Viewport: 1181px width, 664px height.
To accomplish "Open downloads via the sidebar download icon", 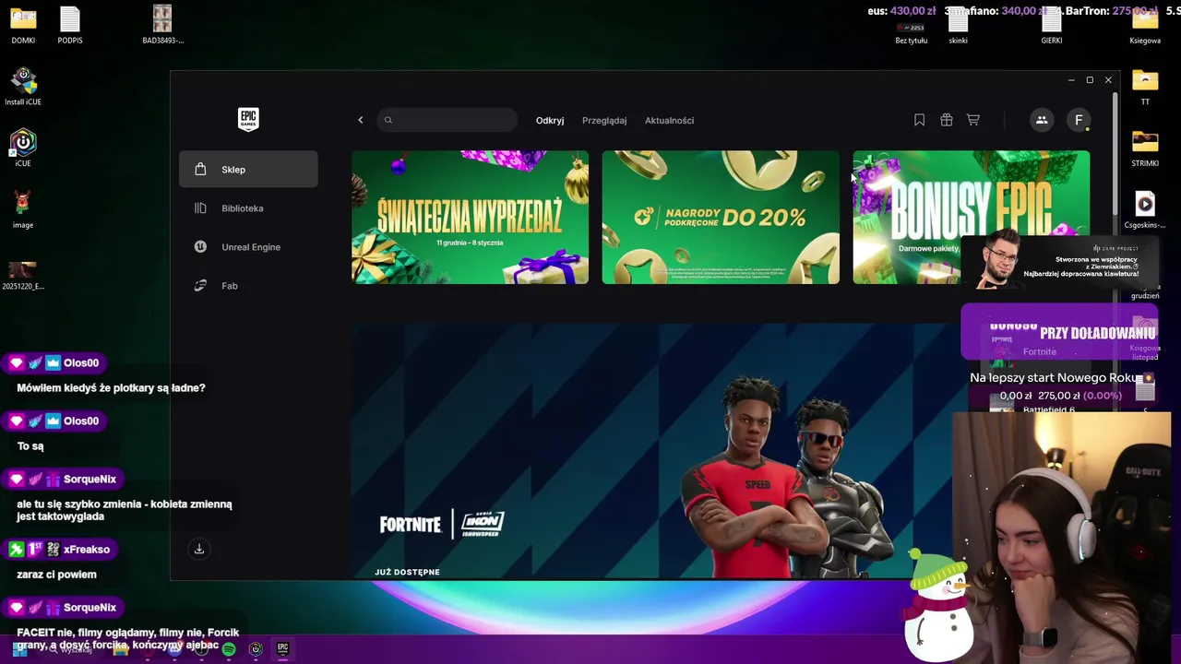I will pyautogui.click(x=198, y=549).
